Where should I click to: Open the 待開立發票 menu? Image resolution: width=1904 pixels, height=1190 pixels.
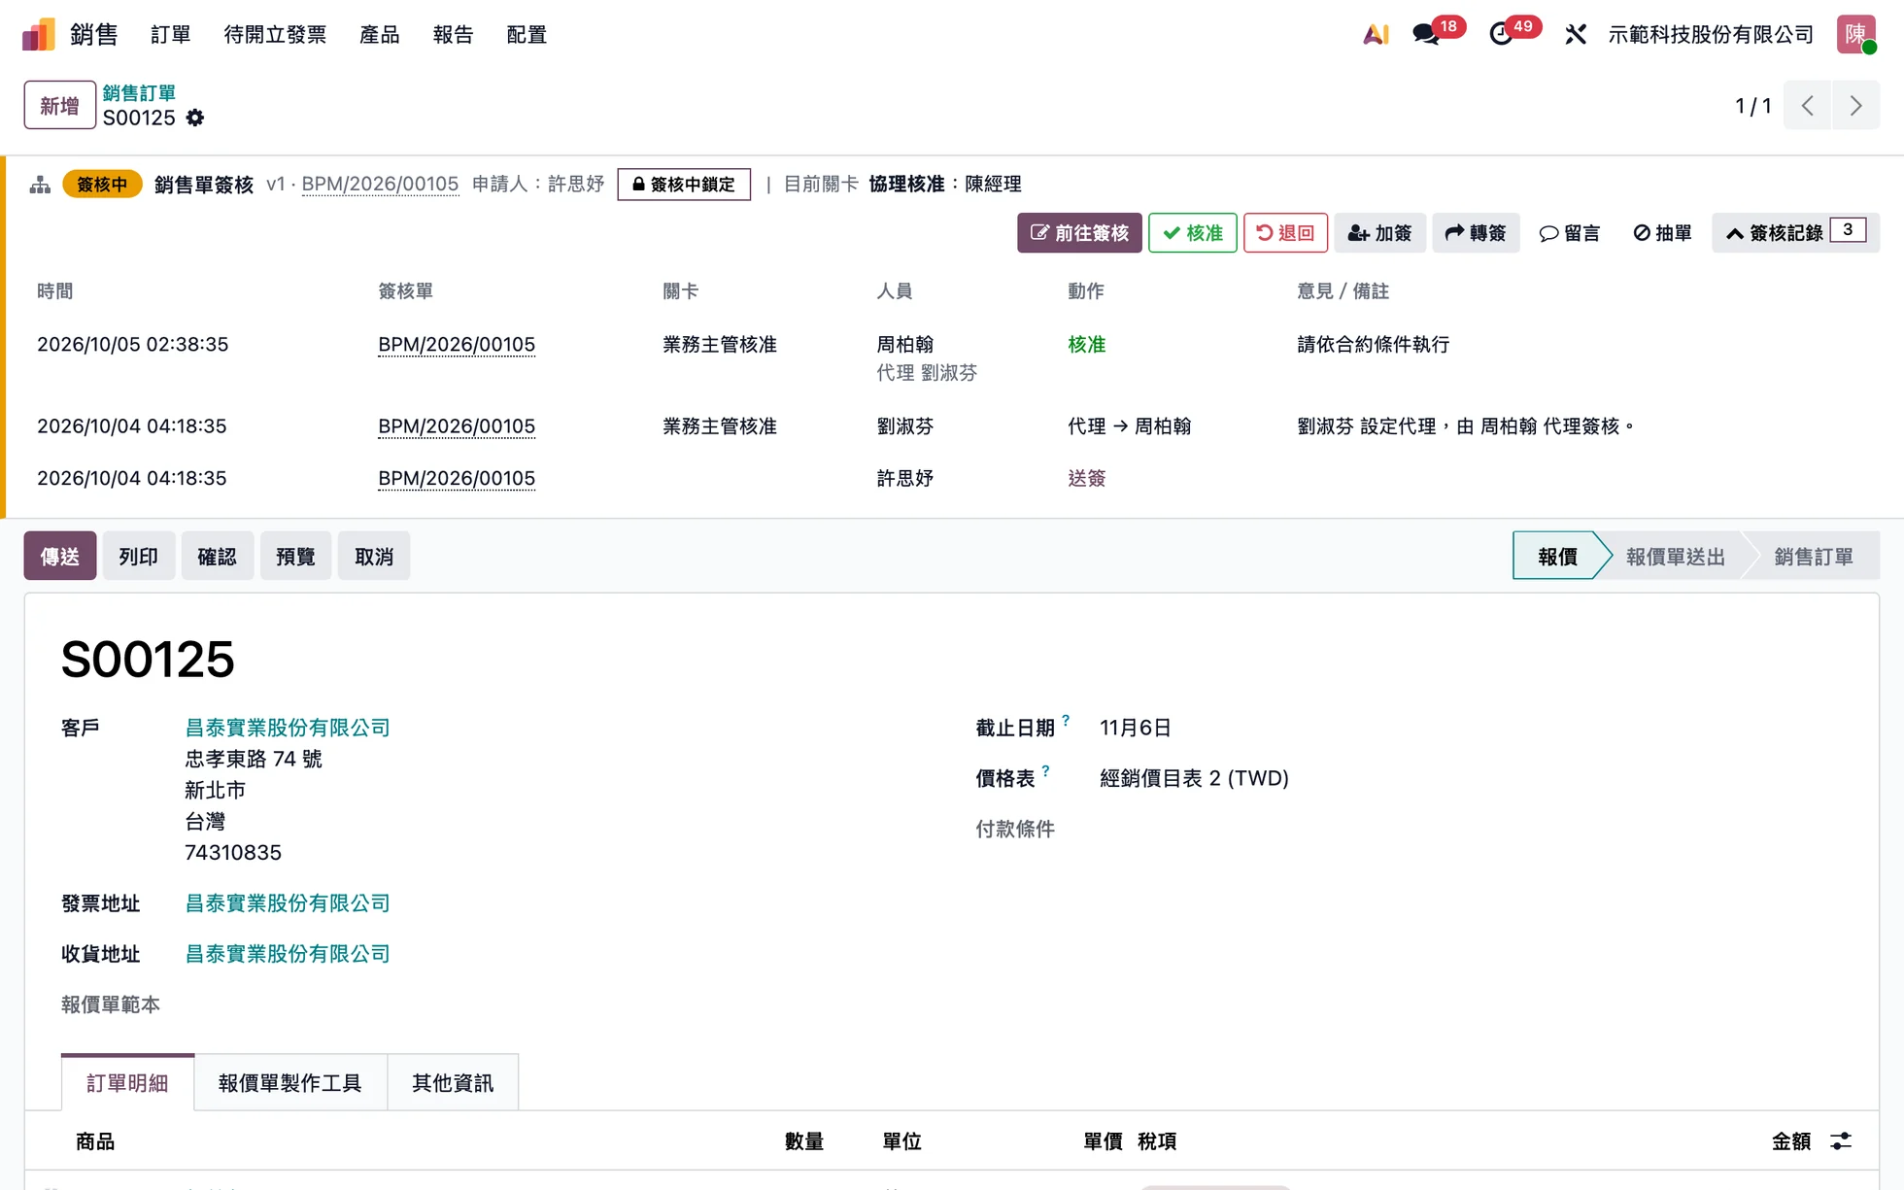pyautogui.click(x=275, y=35)
